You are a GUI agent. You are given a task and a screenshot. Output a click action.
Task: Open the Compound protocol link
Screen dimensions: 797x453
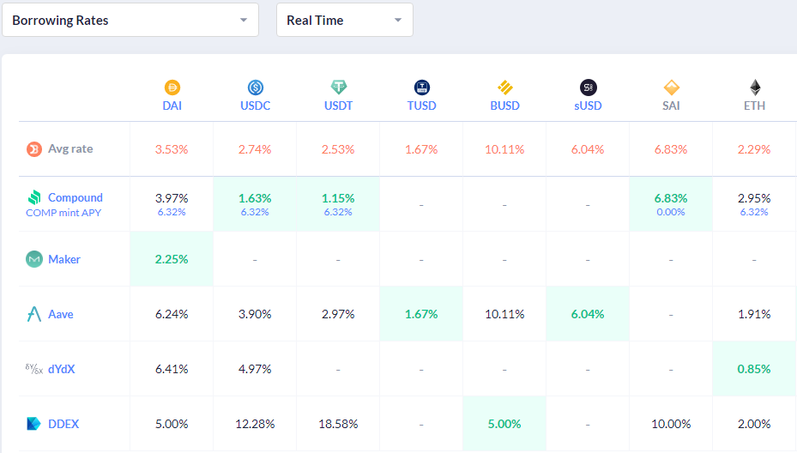pos(75,197)
